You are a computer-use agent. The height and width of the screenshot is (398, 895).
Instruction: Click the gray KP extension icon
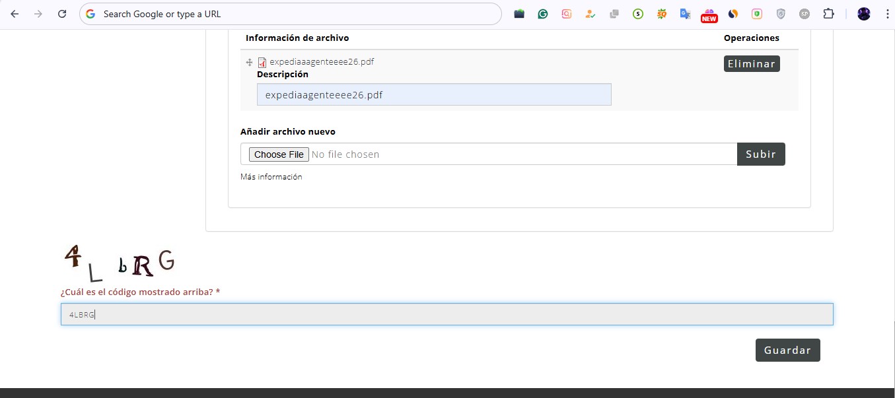pyautogui.click(x=805, y=14)
